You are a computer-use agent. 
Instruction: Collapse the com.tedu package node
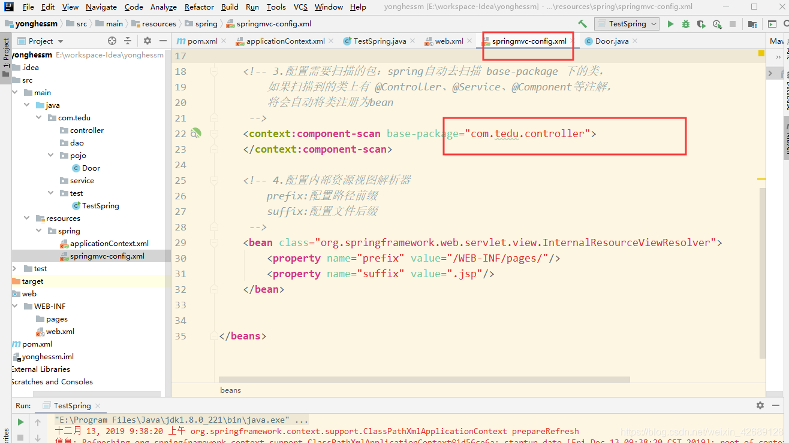40,118
